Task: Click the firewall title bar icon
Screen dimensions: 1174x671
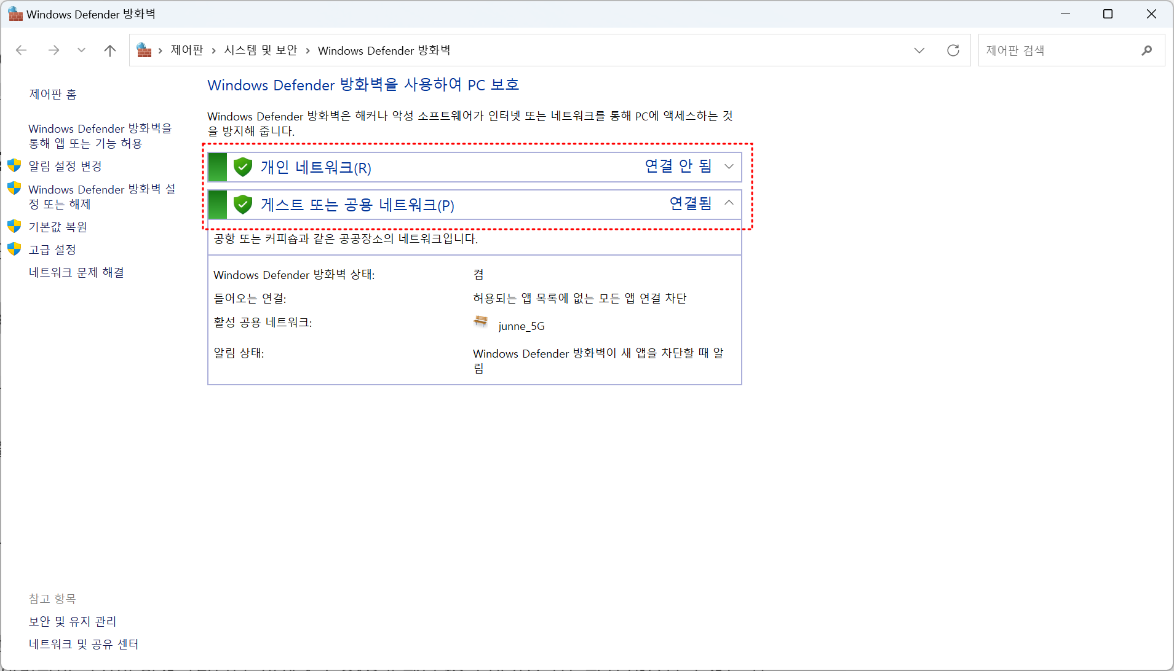Action: 15,14
